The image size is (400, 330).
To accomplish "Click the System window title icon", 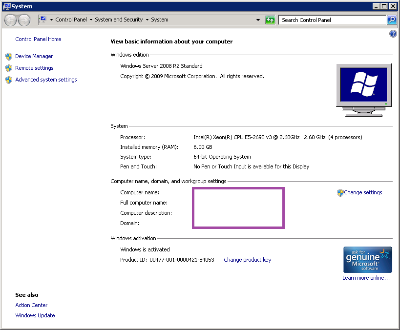I will [x=7, y=6].
